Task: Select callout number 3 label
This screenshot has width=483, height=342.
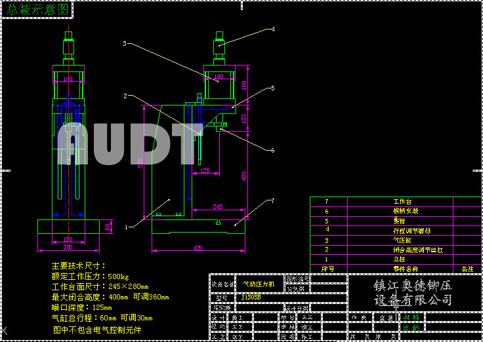Action: coord(124,44)
